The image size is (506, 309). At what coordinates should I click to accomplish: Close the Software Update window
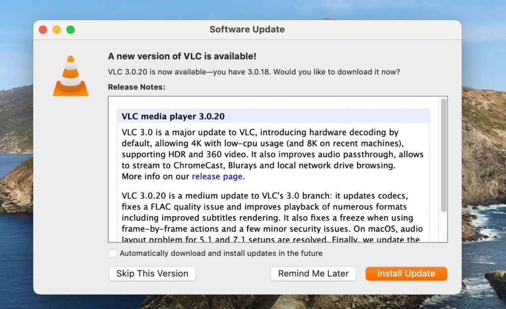tap(43, 30)
